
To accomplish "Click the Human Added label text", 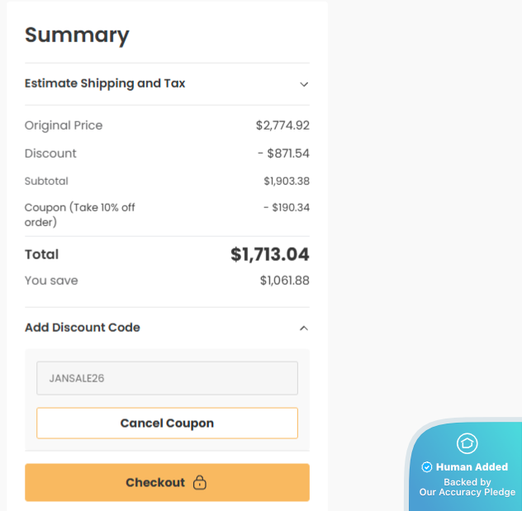I will pos(472,467).
